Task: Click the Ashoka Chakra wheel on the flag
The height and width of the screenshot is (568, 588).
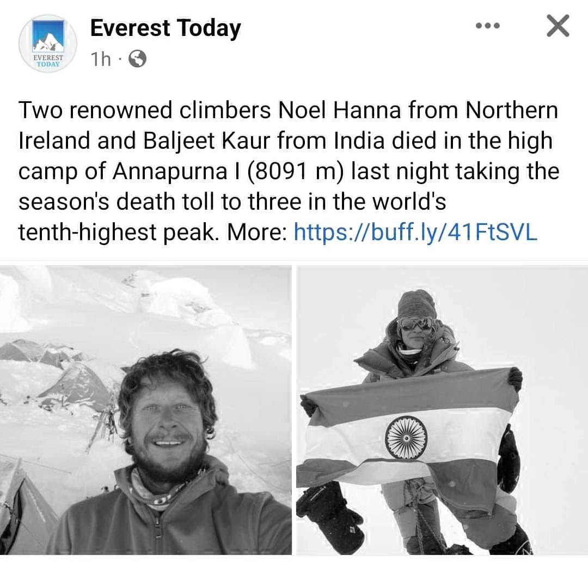Action: coord(406,437)
